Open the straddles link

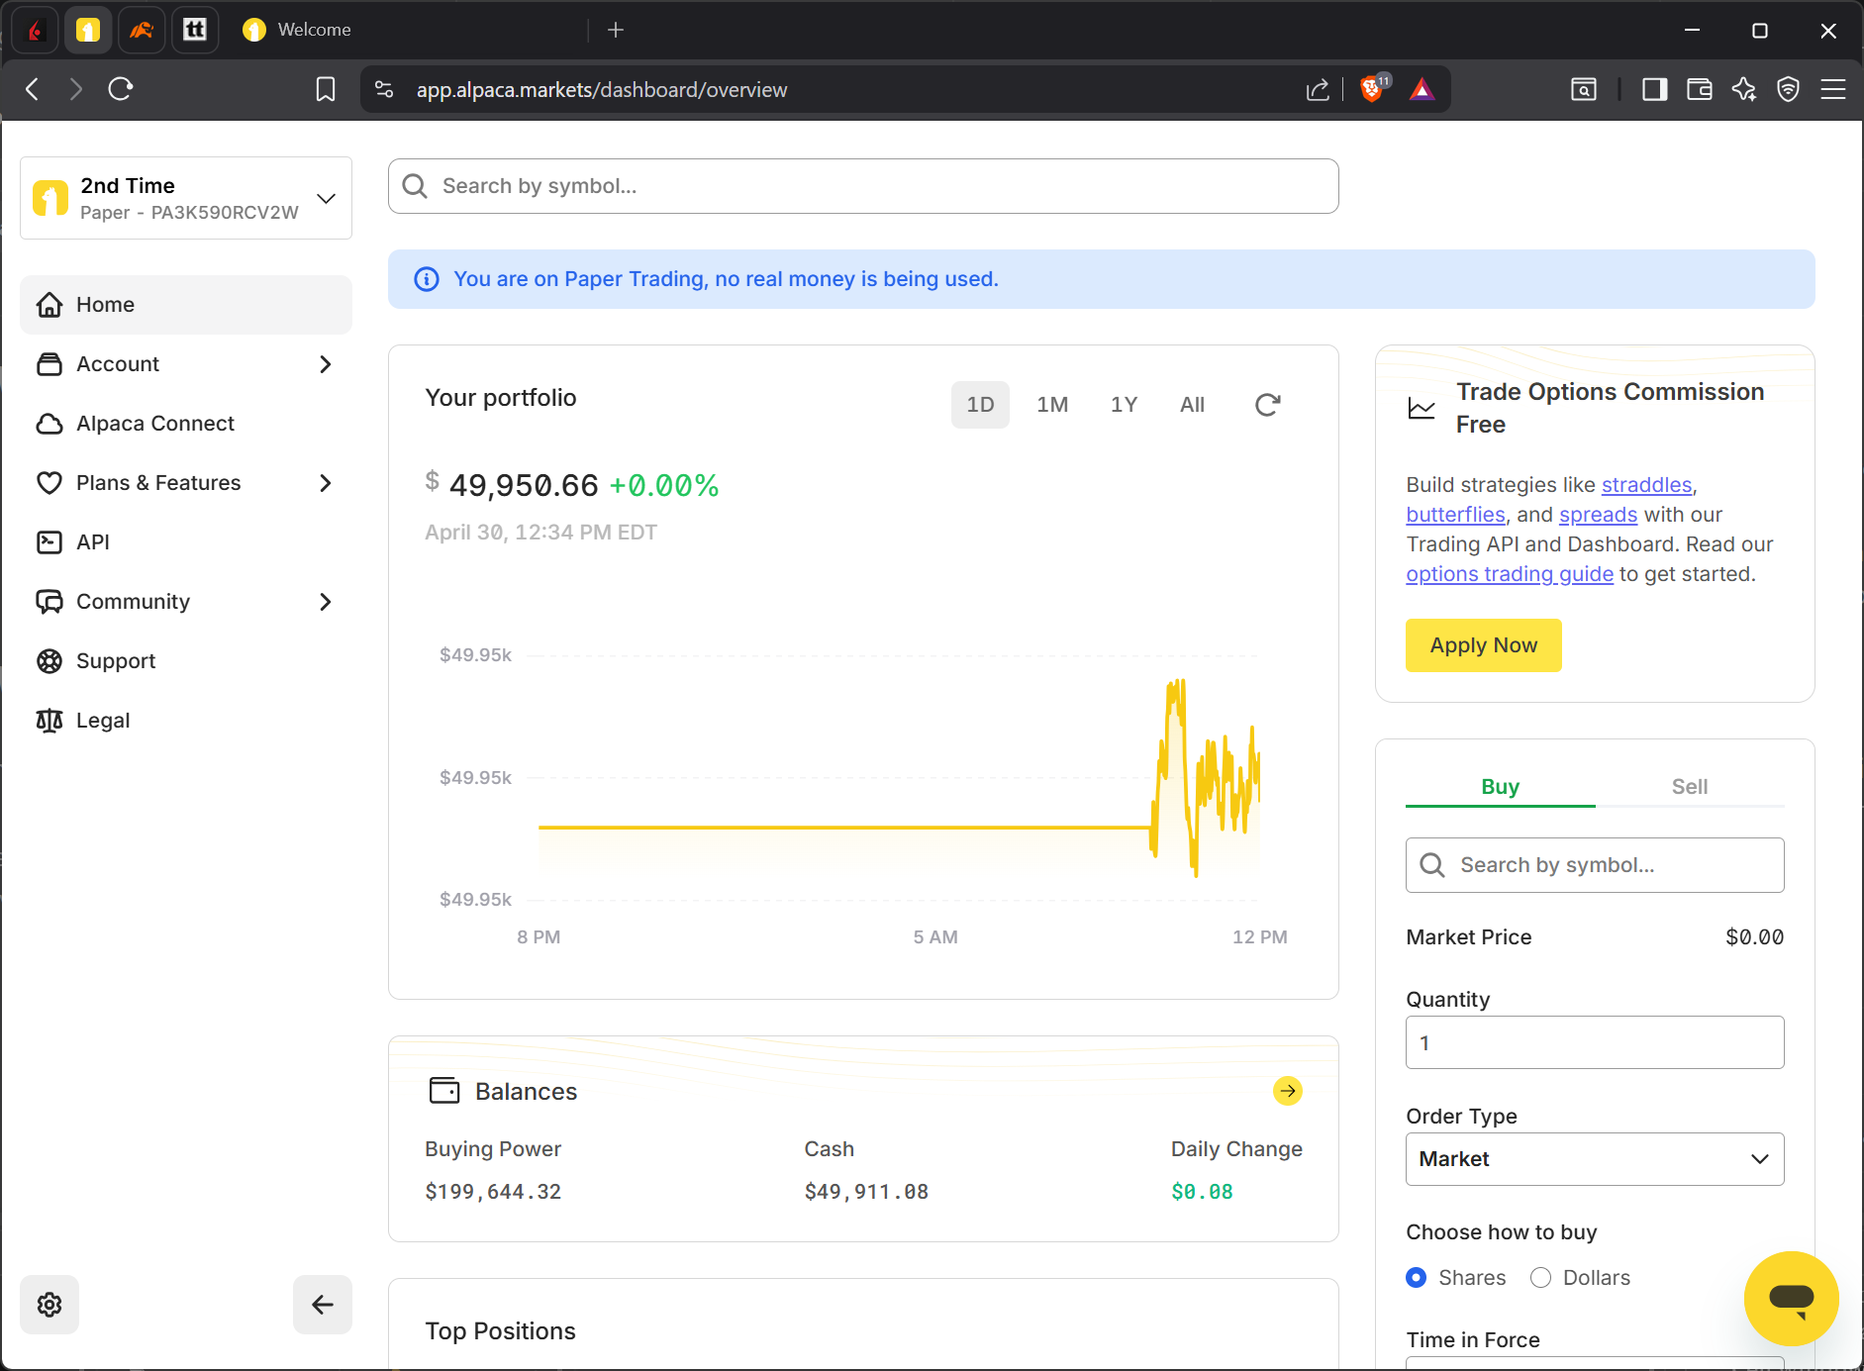(1647, 485)
